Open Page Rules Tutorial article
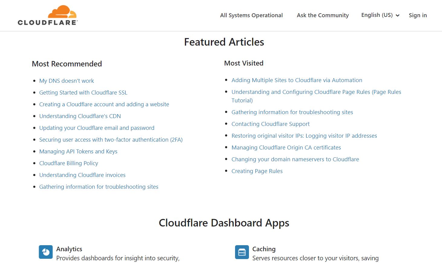Viewport: 442px width, 263px height. (x=316, y=96)
